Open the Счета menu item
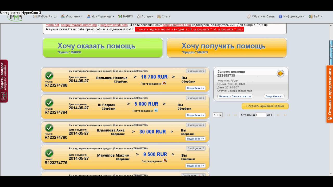This screenshot has height=187, width=333. tap(164, 16)
